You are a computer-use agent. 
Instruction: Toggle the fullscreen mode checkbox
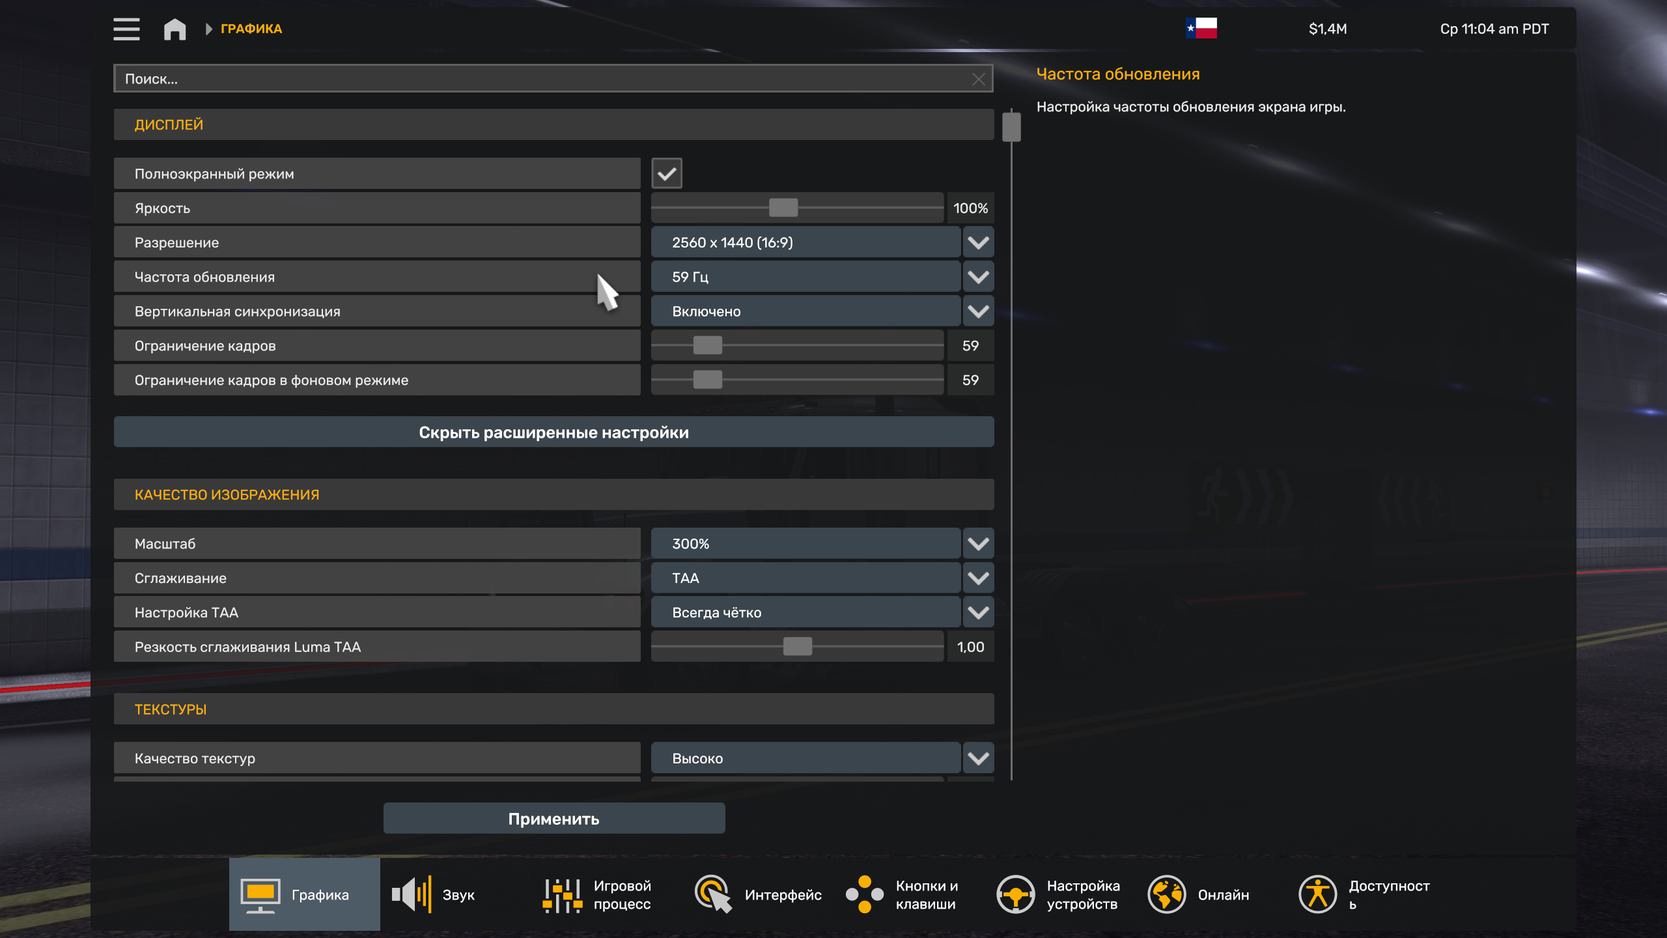[x=667, y=173]
